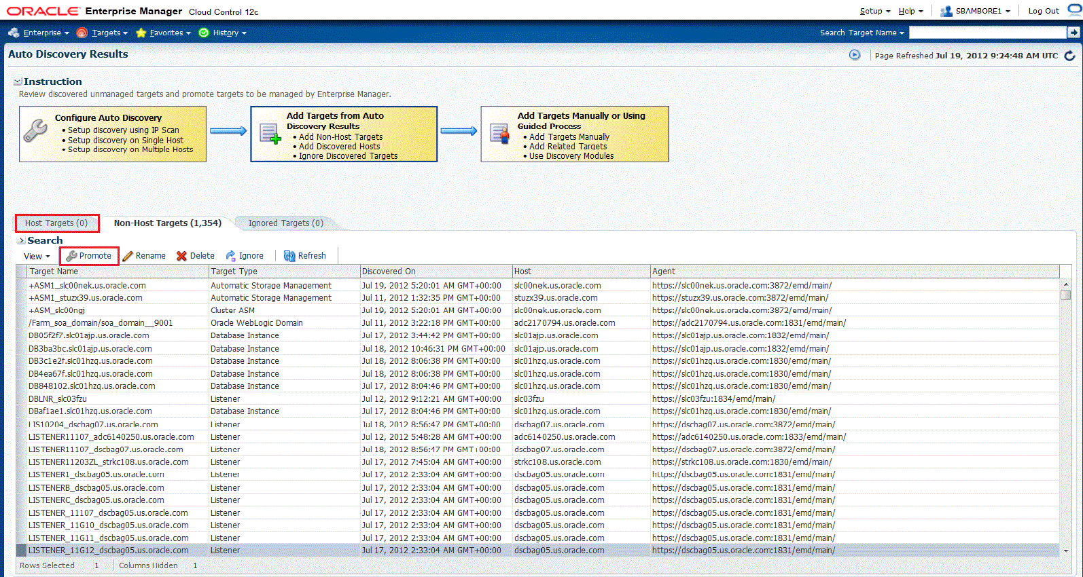Select row +ASM1_stuzx39.us.oracle.com
This screenshot has height=577, width=1083.
[537, 298]
